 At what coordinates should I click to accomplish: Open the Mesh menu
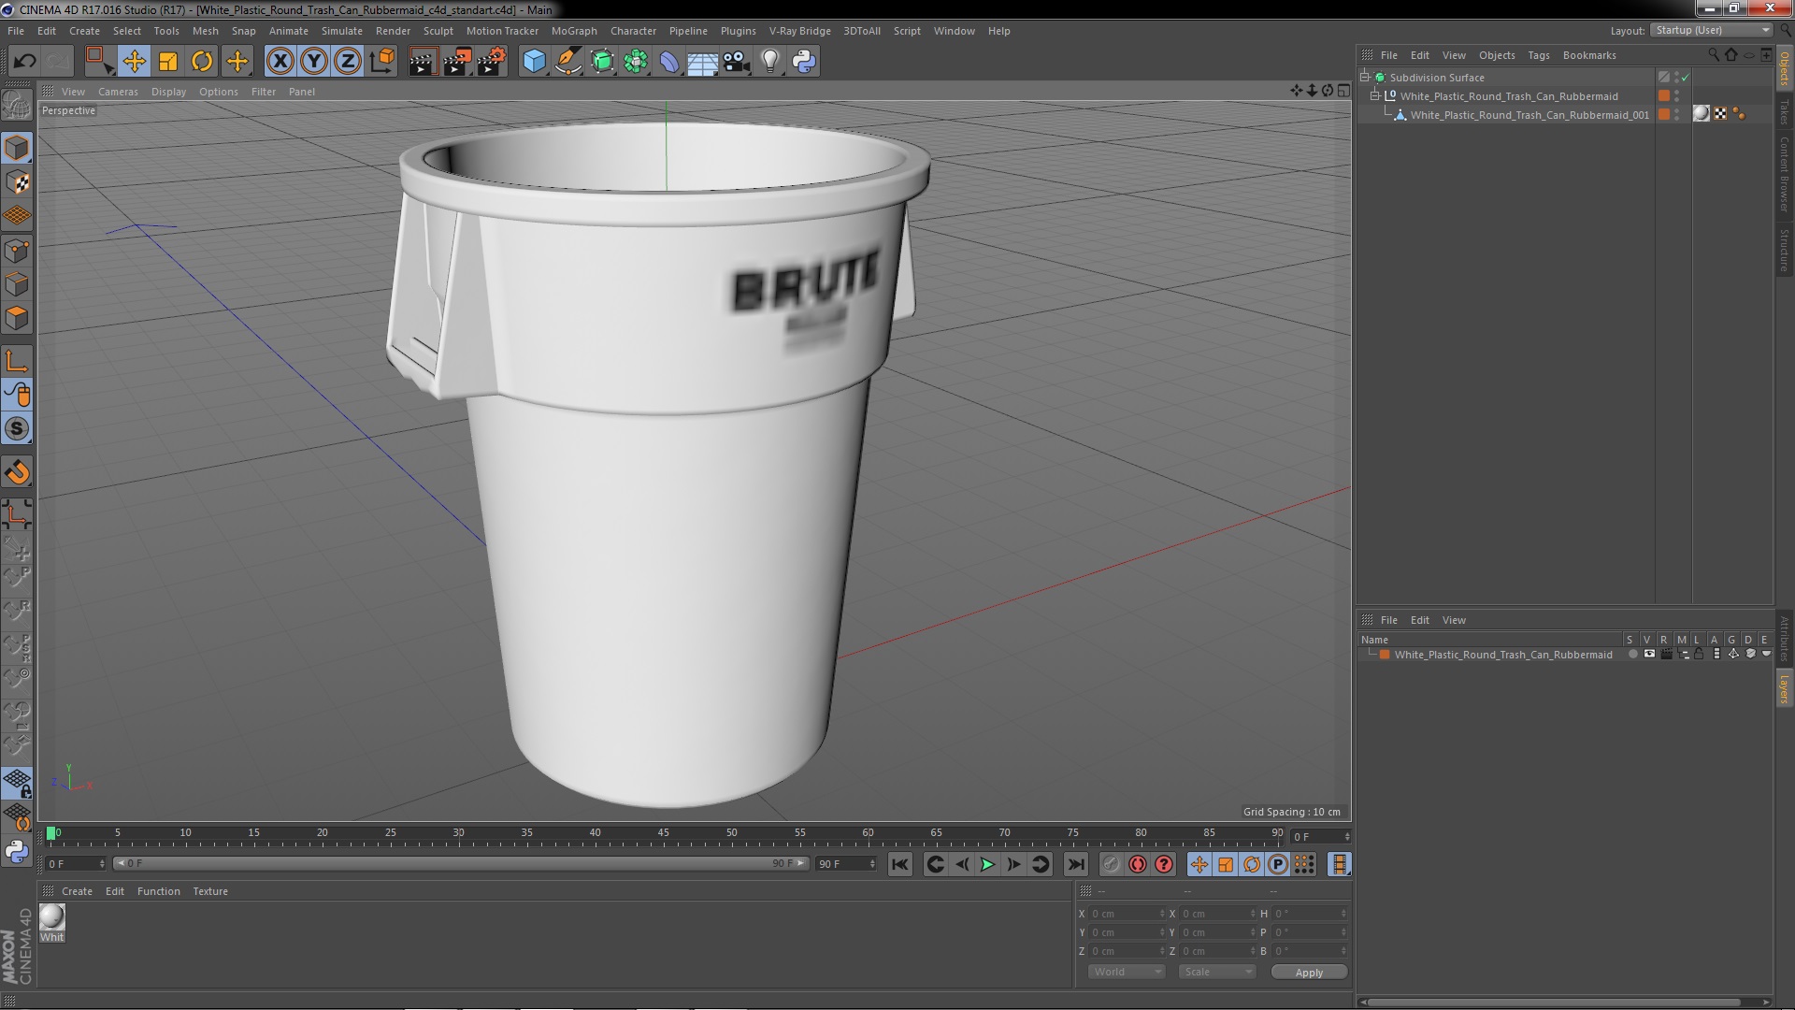coord(205,31)
